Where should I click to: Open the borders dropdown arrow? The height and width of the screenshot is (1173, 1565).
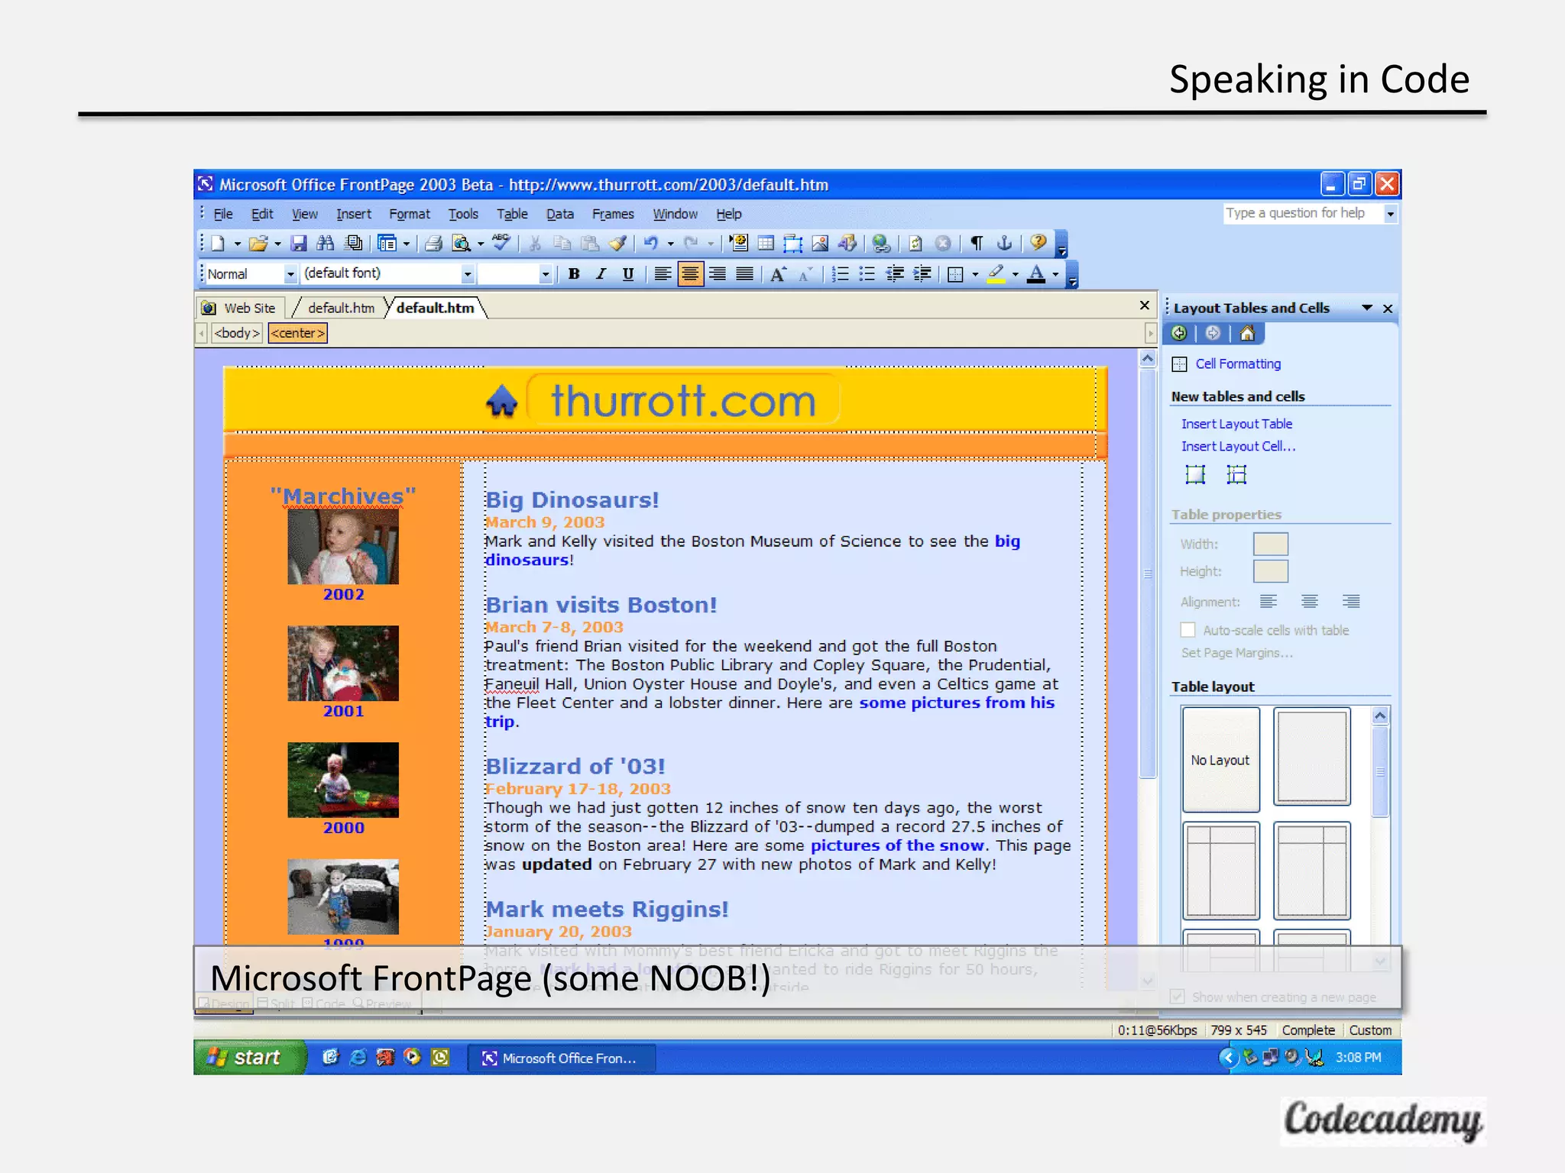[x=975, y=274]
